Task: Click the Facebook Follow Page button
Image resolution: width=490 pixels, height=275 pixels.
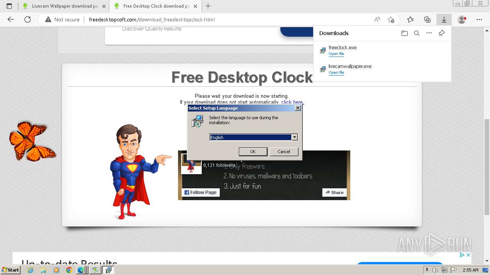Action: click(x=201, y=192)
